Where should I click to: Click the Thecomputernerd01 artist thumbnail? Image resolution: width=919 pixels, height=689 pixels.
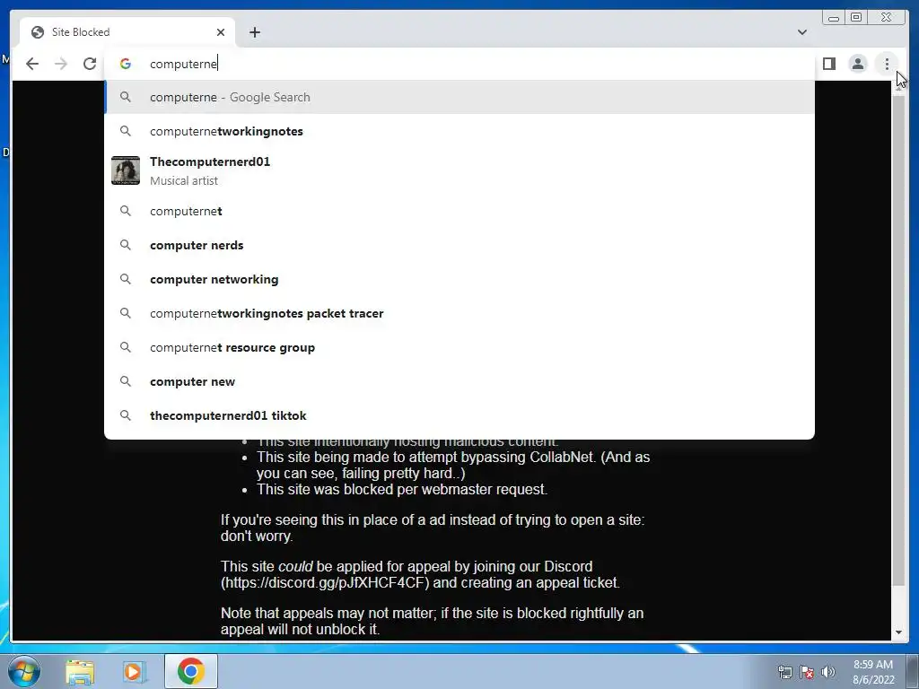point(126,170)
